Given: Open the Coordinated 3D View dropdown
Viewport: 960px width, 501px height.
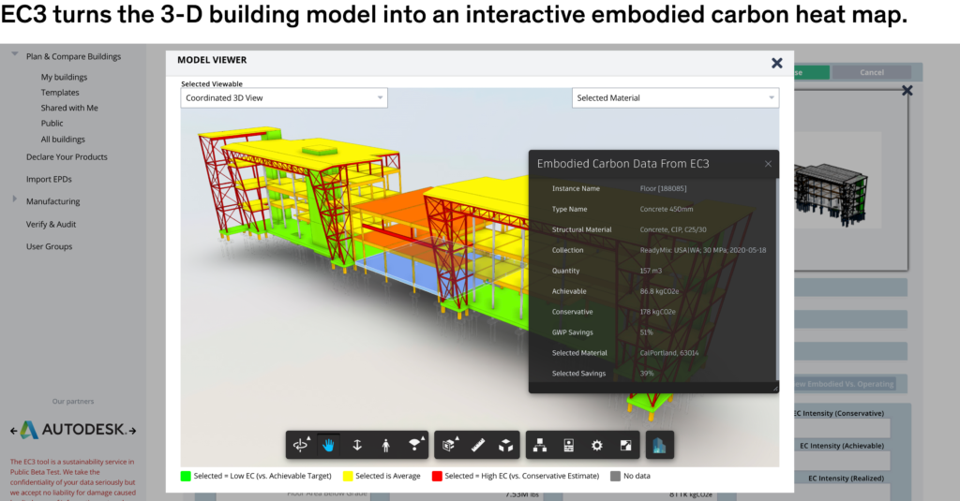Looking at the screenshot, I should (284, 98).
